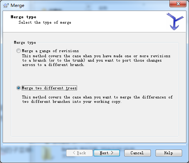Close the Merge window
Screen dimensions: 189x163
(x=178, y=4)
